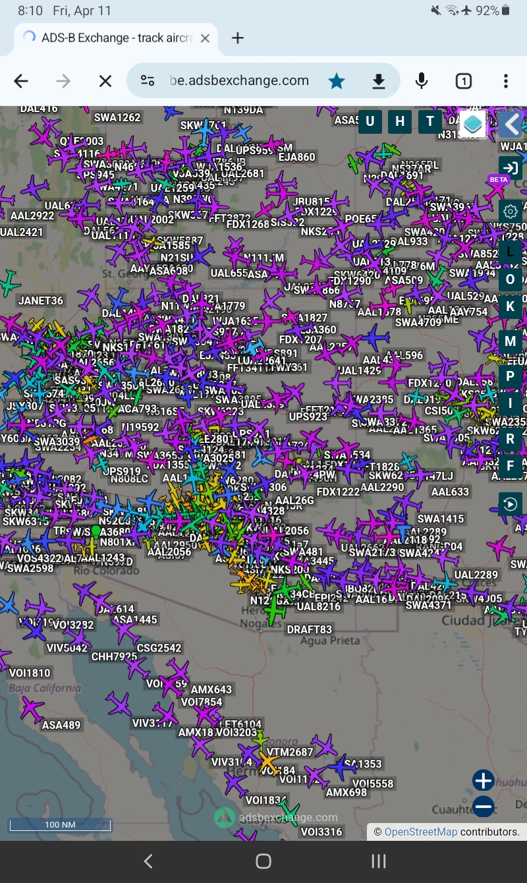Select the SWA4371 flight label
This screenshot has width=527, height=883.
[429, 605]
